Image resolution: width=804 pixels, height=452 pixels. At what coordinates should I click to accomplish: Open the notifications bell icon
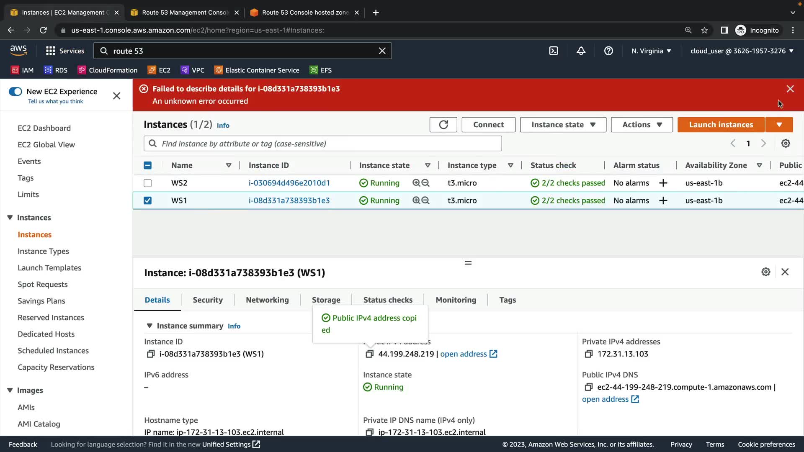[581, 51]
